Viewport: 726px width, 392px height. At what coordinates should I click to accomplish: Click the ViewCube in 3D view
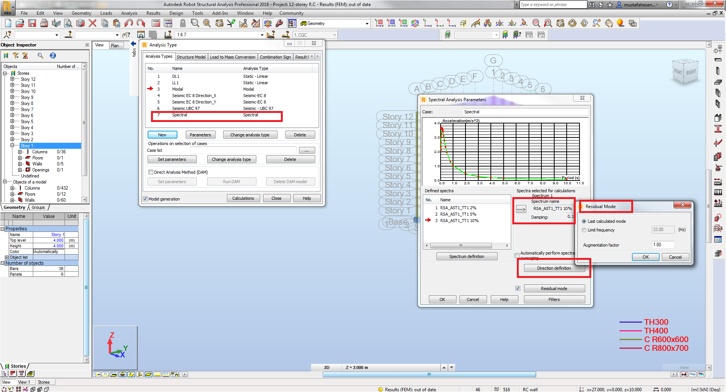click(685, 71)
